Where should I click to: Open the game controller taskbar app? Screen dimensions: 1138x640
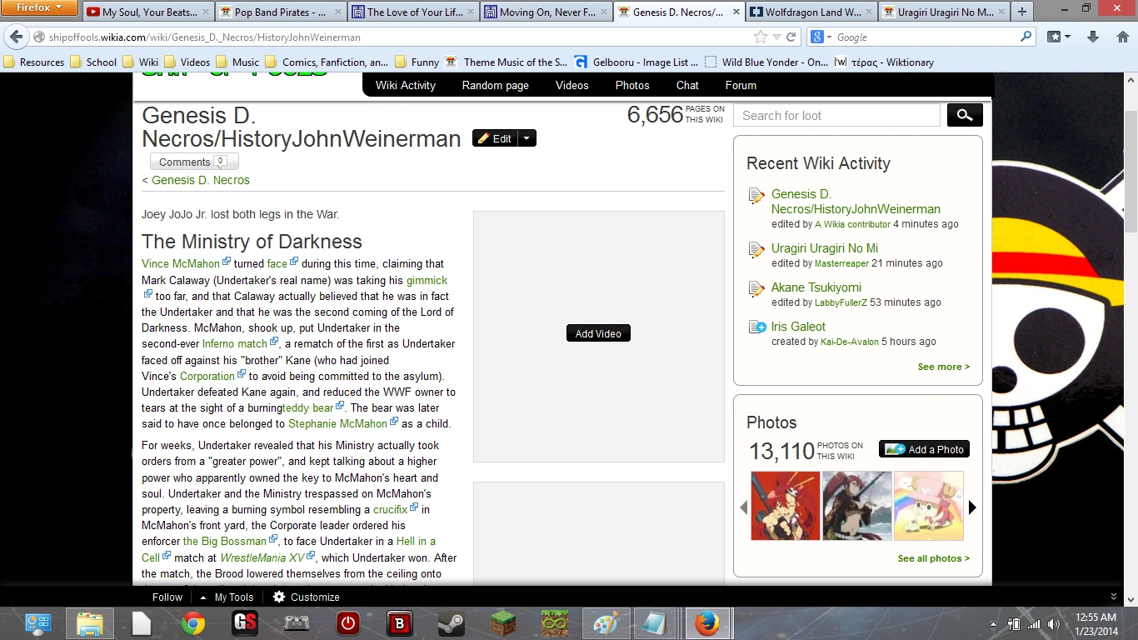(x=297, y=623)
